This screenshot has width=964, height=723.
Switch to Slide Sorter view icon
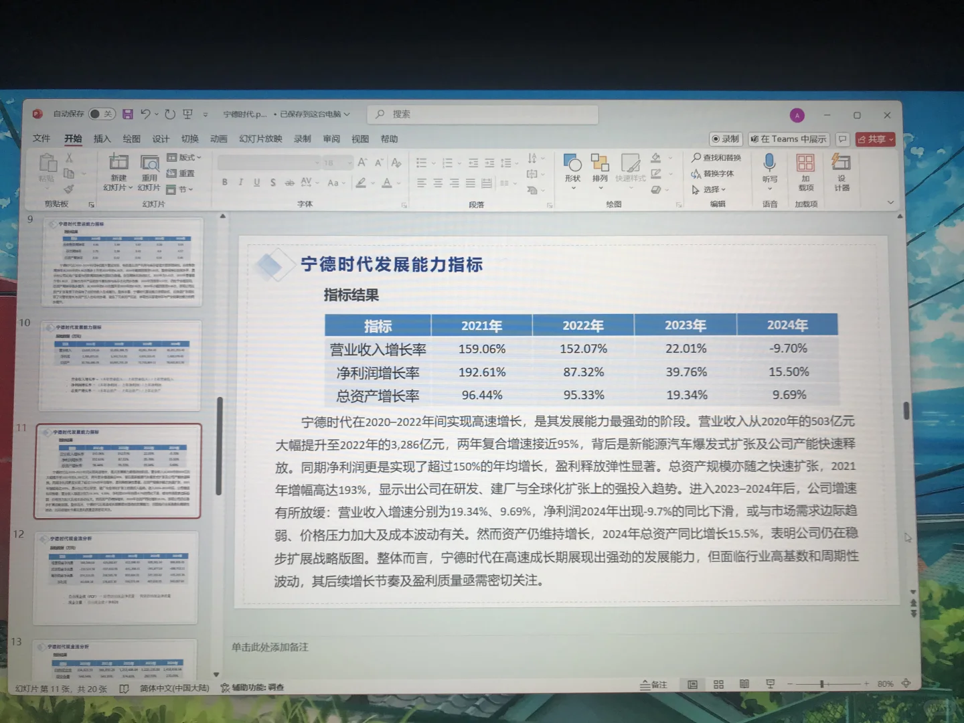[718, 684]
